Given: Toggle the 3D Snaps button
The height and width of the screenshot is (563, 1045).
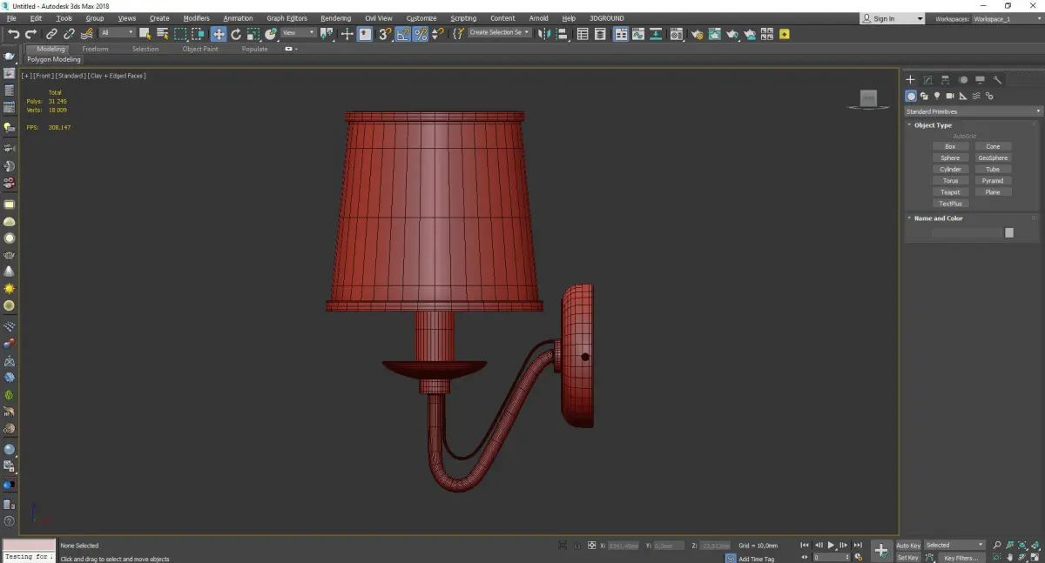Looking at the screenshot, I should (x=384, y=34).
